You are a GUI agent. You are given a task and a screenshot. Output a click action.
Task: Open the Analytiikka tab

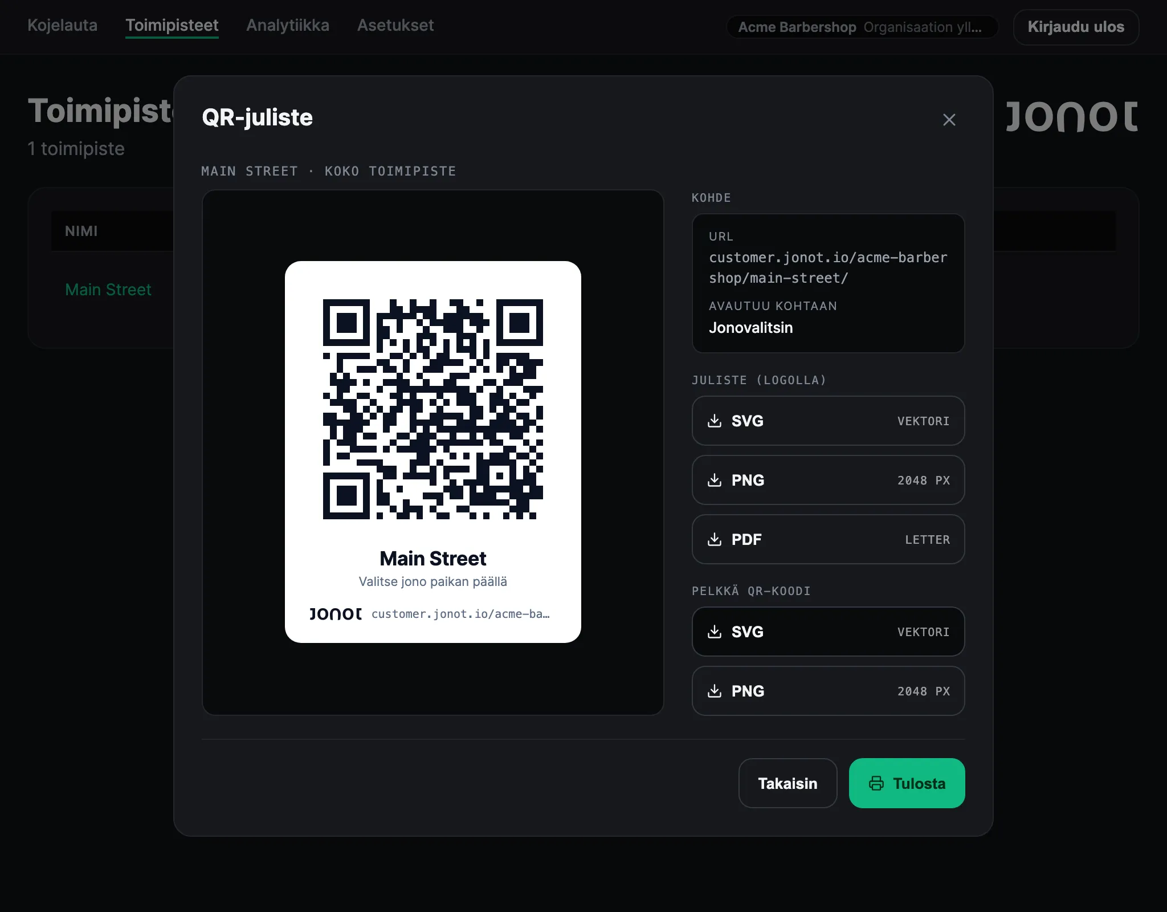point(288,25)
